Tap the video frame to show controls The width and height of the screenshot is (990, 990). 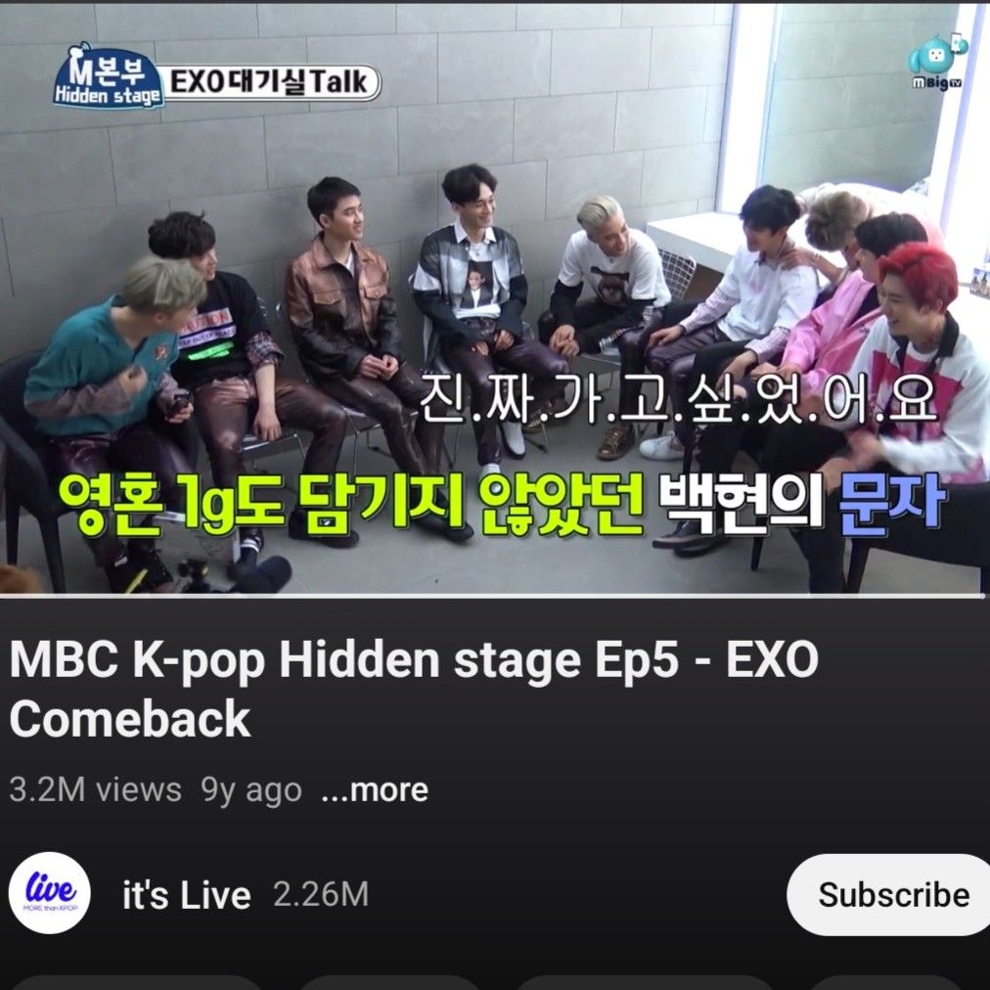(x=495, y=298)
